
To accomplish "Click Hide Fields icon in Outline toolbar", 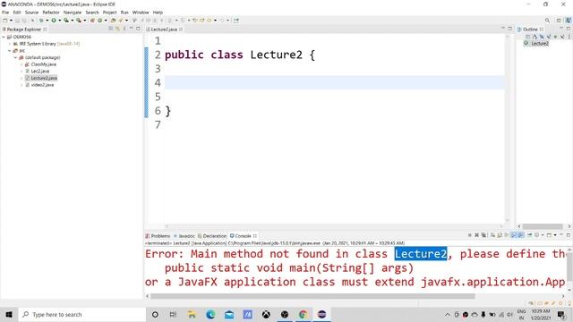I will coord(542,37).
